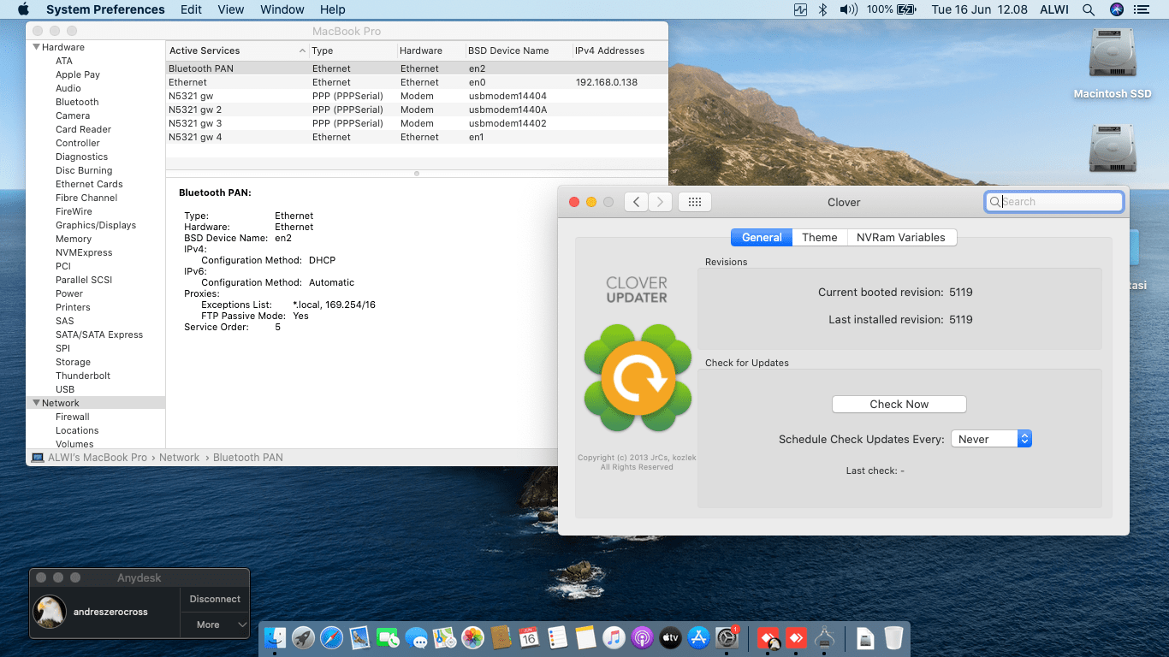Open the Mail stamp icon in Dock
This screenshot has height=657, width=1169.
pyautogui.click(x=359, y=637)
